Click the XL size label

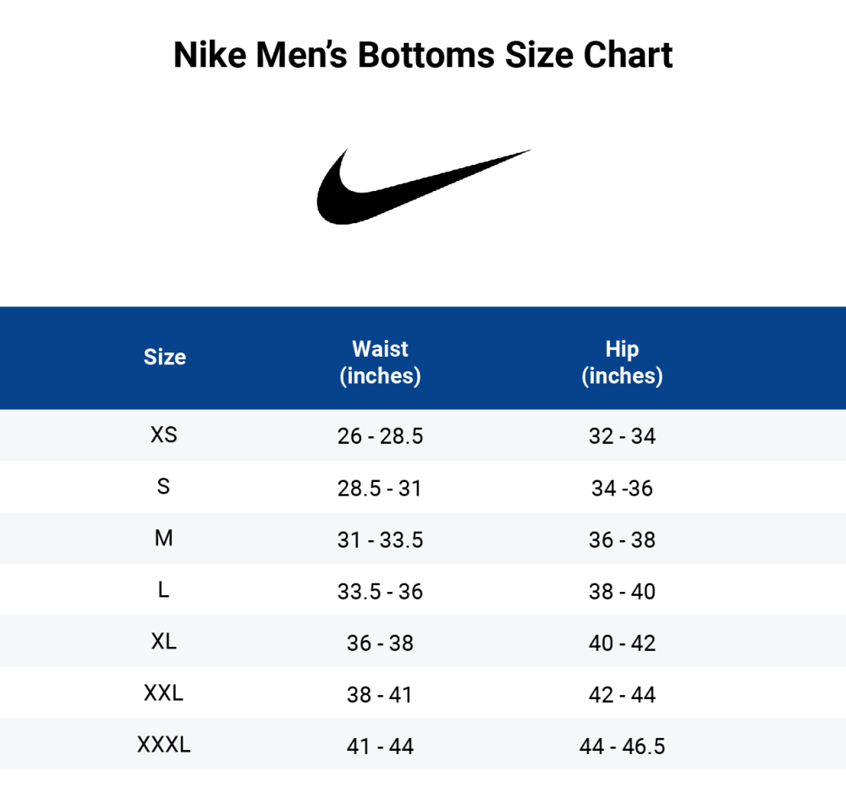click(x=164, y=642)
